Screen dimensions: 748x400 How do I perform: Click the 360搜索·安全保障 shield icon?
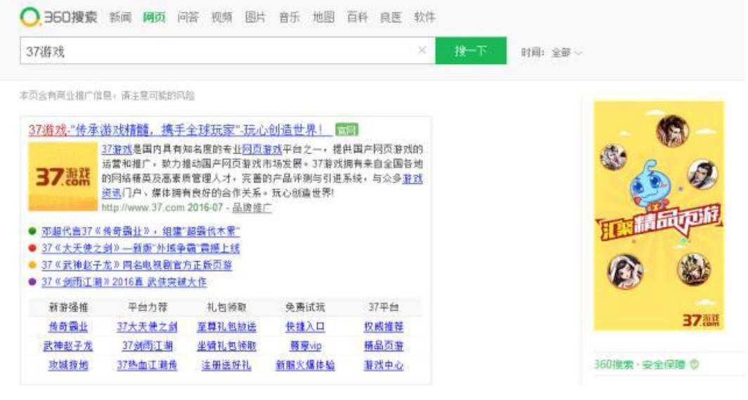click(695, 365)
